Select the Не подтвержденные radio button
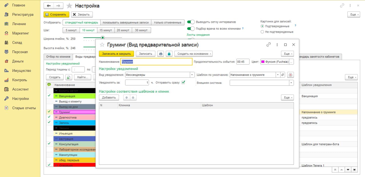This screenshot has height=177, width=365. tap(262, 32)
